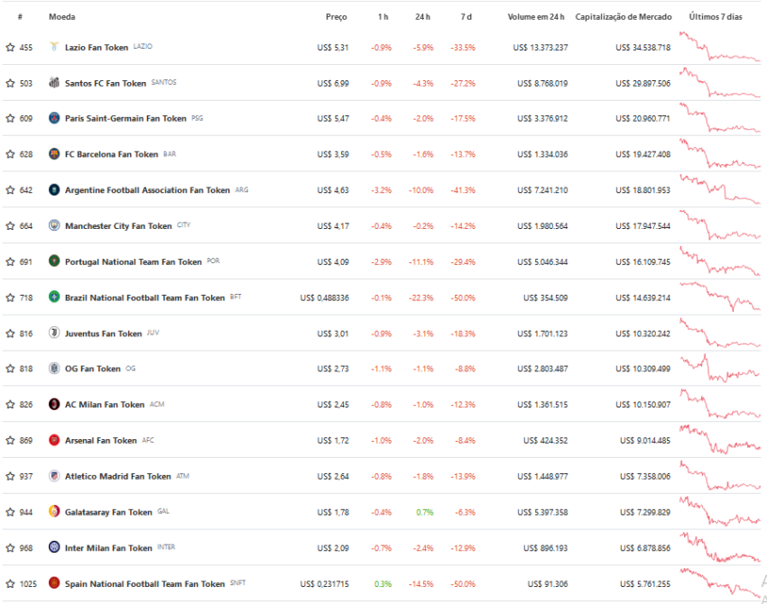Star the Juventus Fan Token row
This screenshot has width=767, height=604.
click(x=10, y=334)
